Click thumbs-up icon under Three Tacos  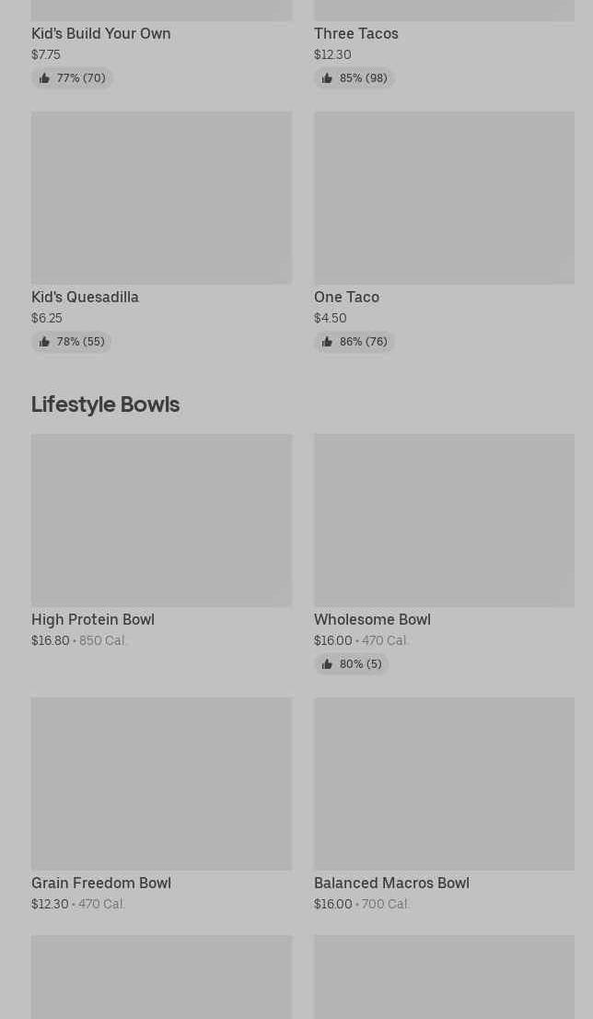tap(327, 78)
